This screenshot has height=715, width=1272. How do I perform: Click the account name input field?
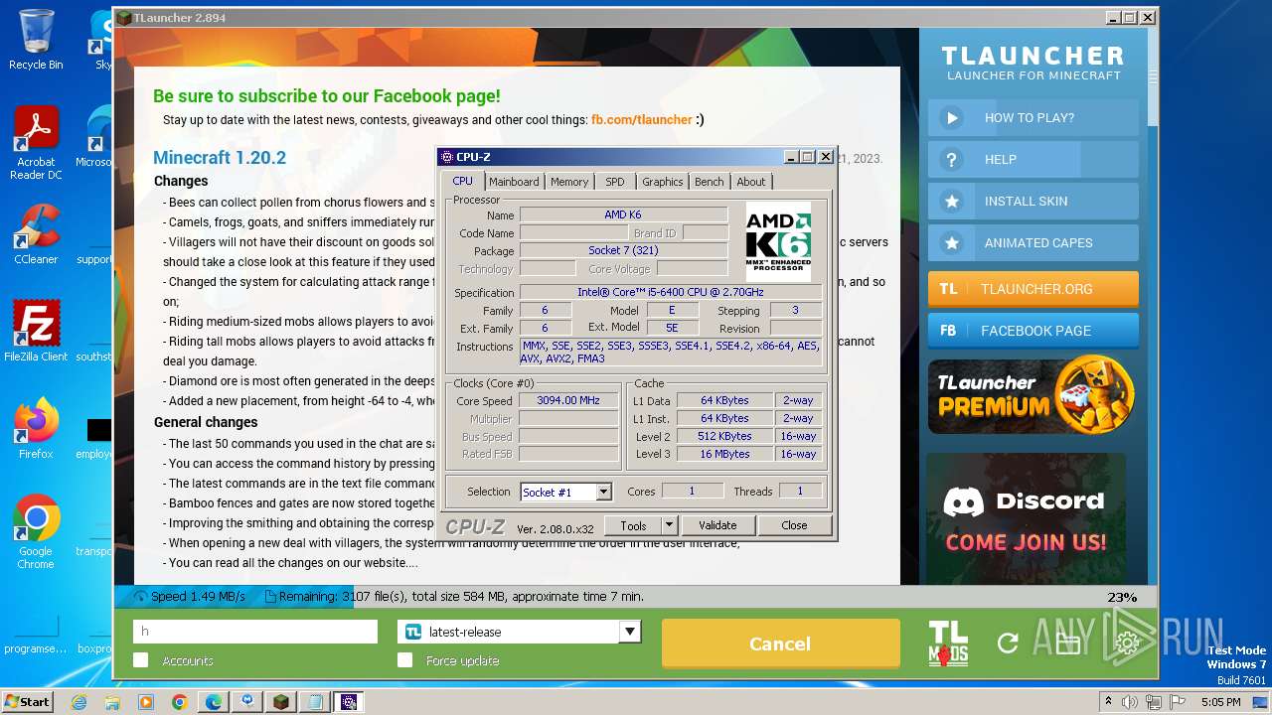click(255, 632)
